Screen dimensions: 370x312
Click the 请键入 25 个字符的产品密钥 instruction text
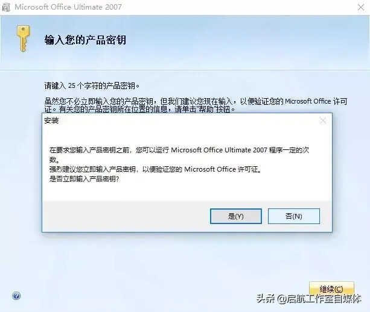[x=92, y=86]
